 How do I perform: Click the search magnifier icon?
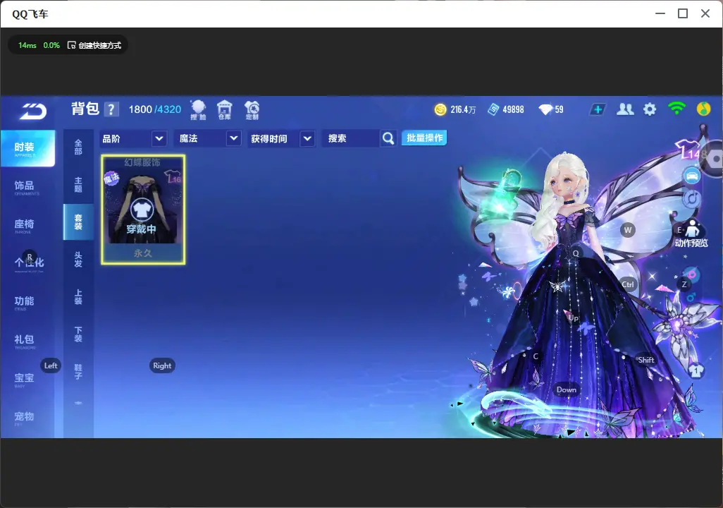pyautogui.click(x=388, y=138)
